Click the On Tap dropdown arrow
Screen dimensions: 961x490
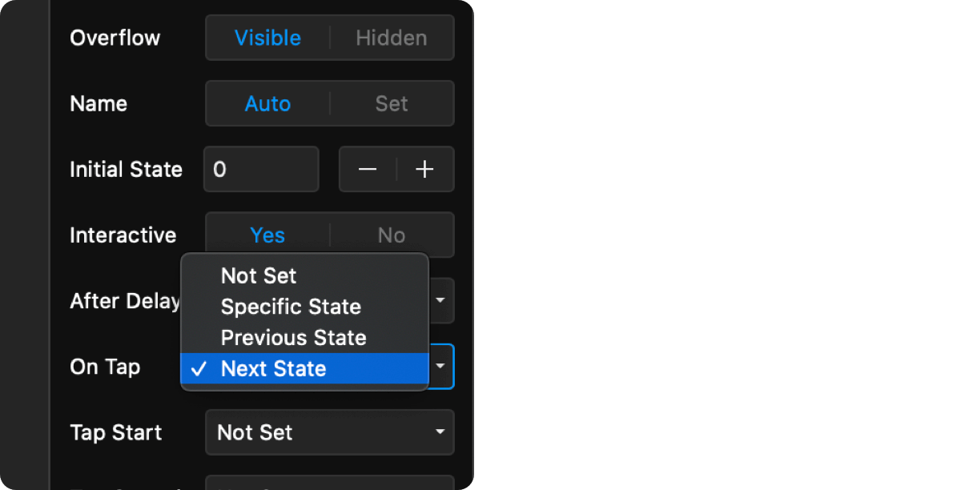point(441,367)
